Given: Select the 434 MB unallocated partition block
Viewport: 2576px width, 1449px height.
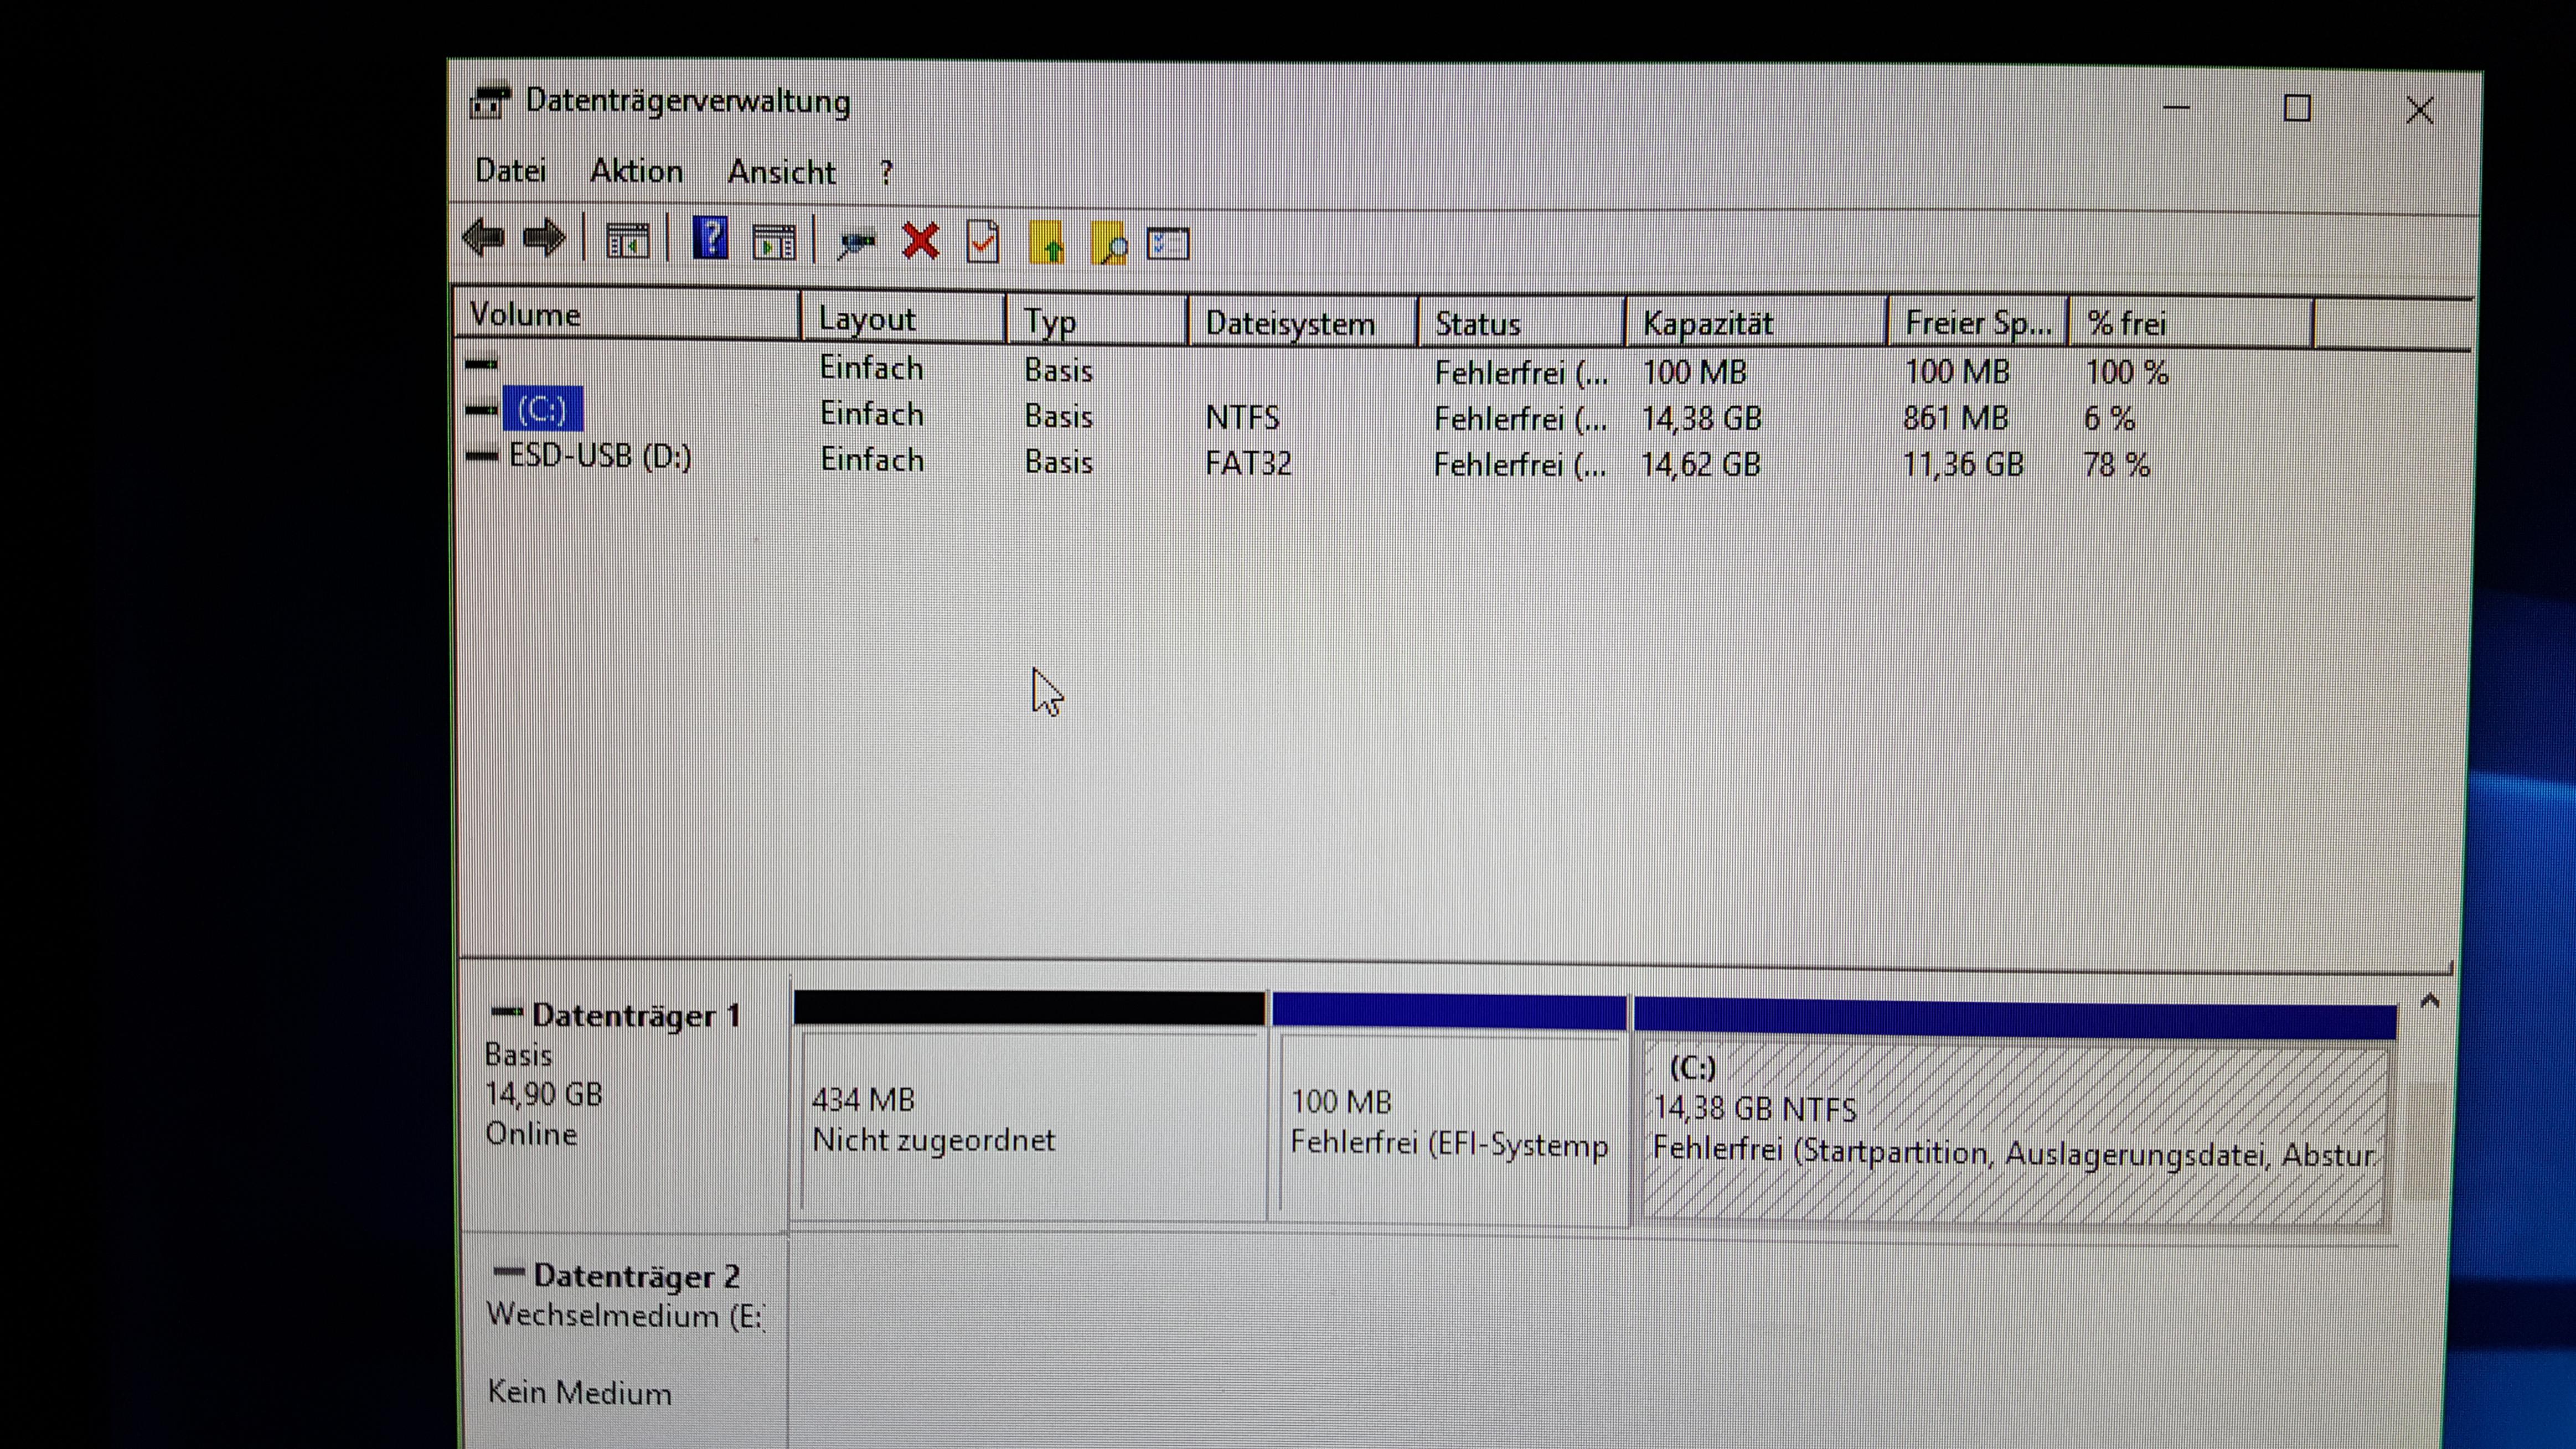Looking at the screenshot, I should click(1030, 1120).
